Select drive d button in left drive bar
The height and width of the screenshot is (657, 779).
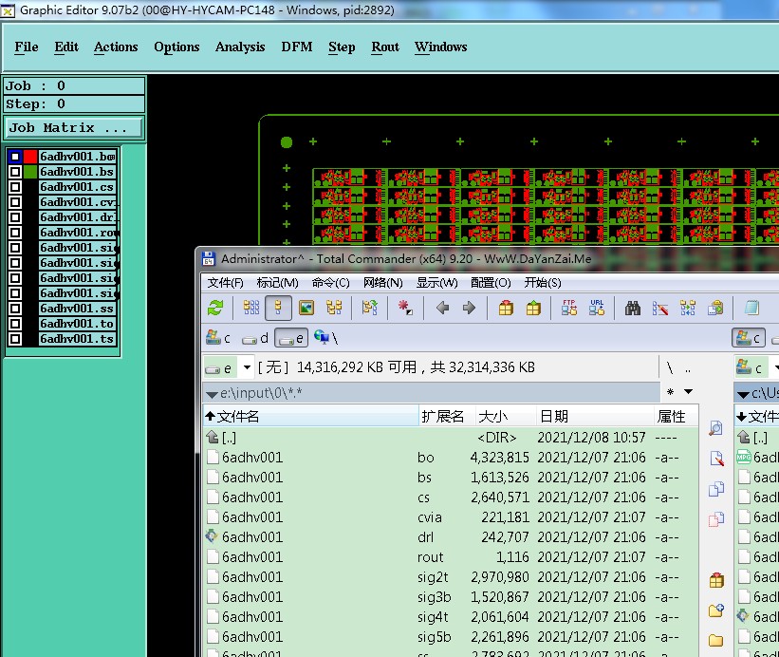tap(255, 338)
